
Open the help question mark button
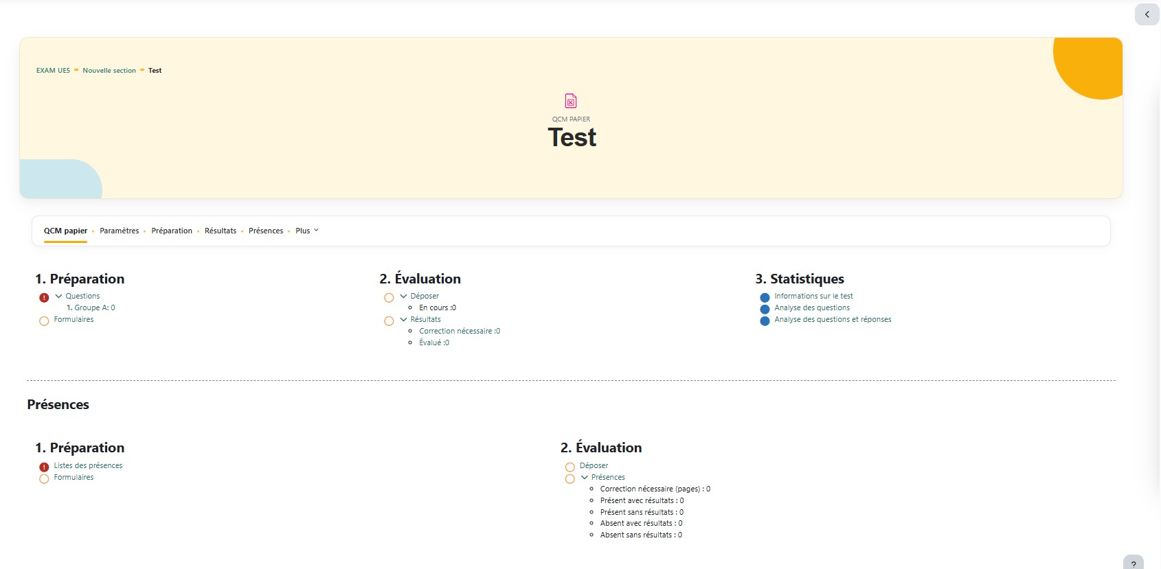(x=1134, y=564)
